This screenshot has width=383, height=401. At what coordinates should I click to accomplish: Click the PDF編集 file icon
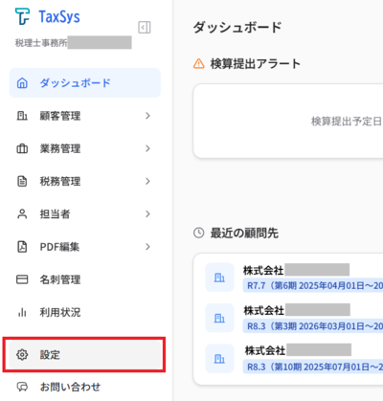(x=22, y=247)
